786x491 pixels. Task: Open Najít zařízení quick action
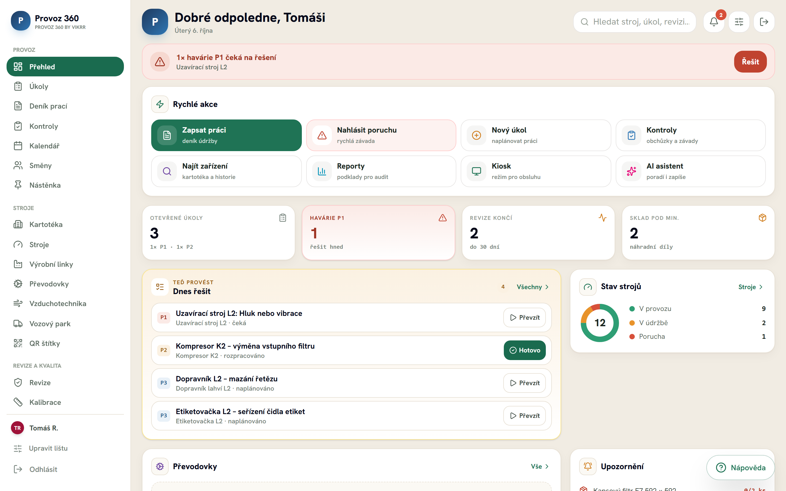(226, 171)
